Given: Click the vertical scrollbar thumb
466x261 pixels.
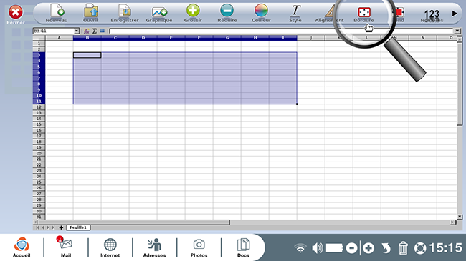Looking at the screenshot, I should 460,84.
